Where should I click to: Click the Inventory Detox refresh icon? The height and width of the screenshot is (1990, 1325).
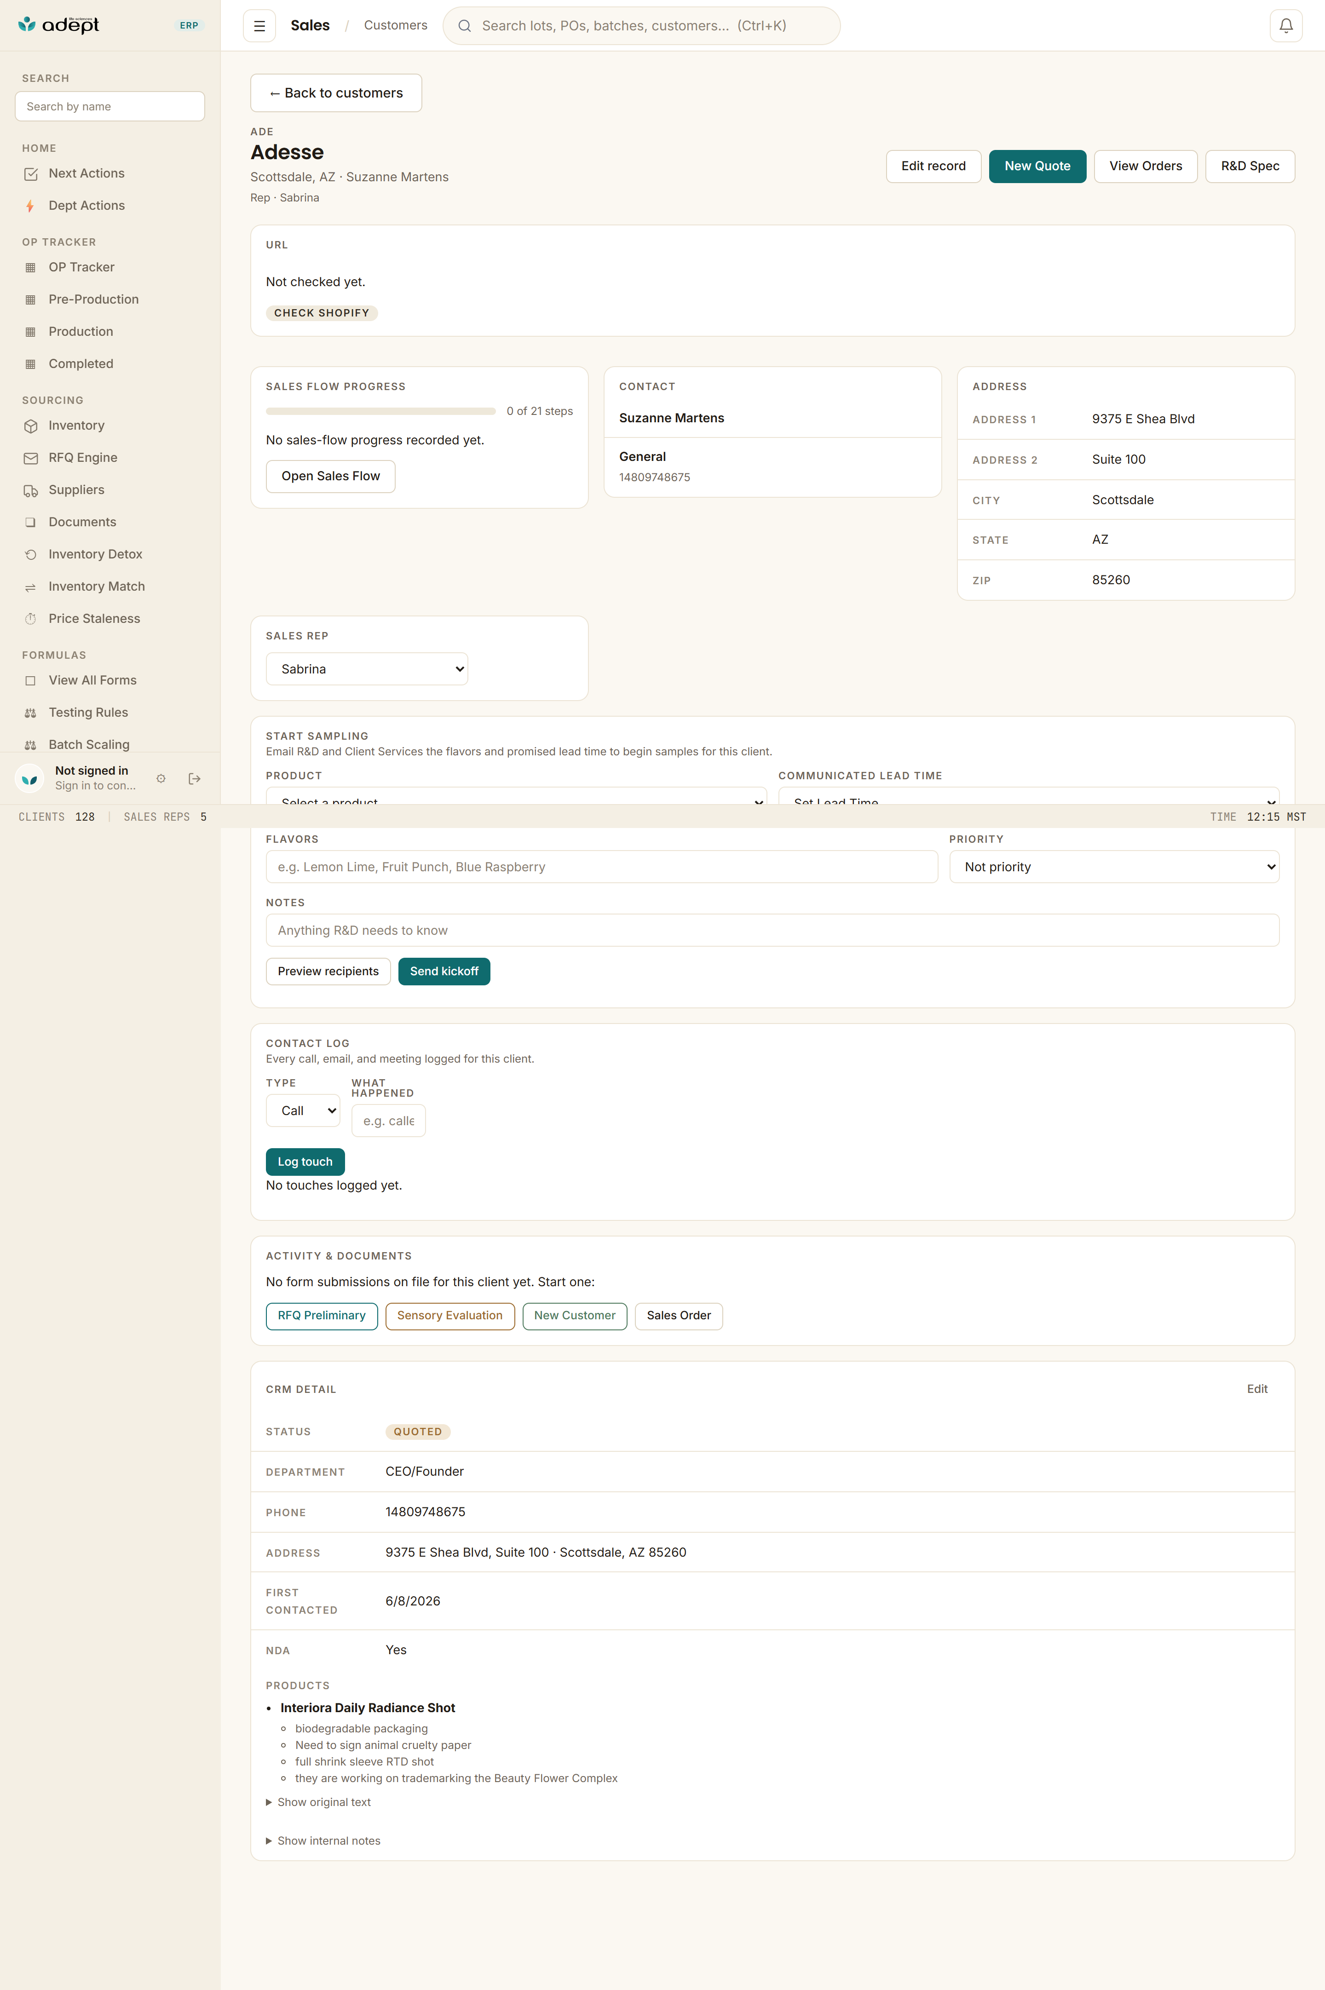[30, 555]
